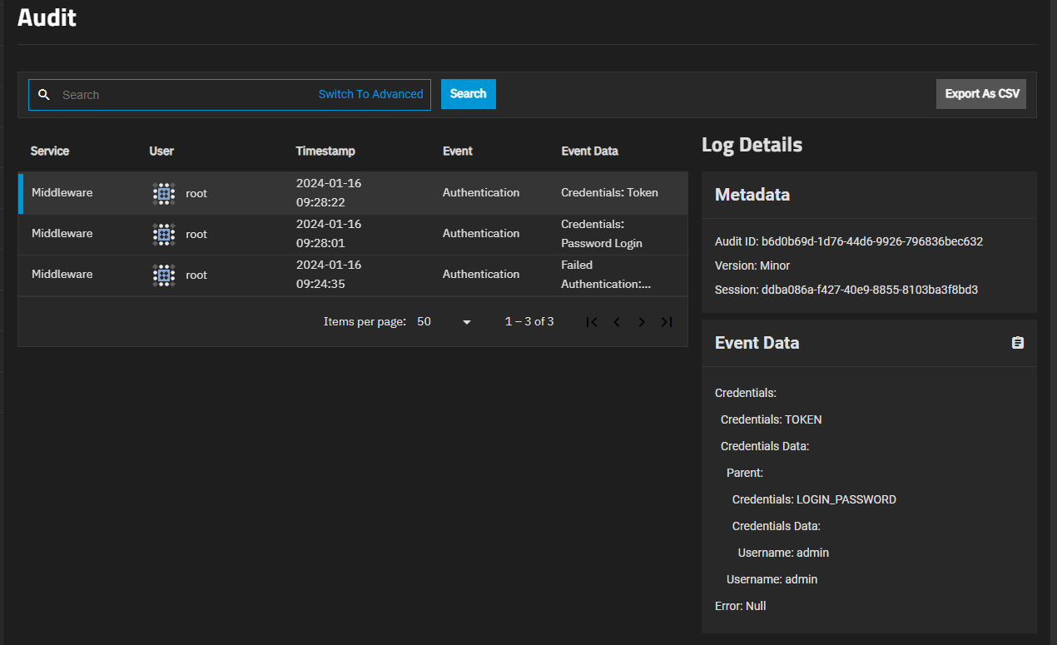Viewport: 1057px width, 645px height.
Task: Click root avatar in 09:28:22 row
Action: [x=164, y=193]
